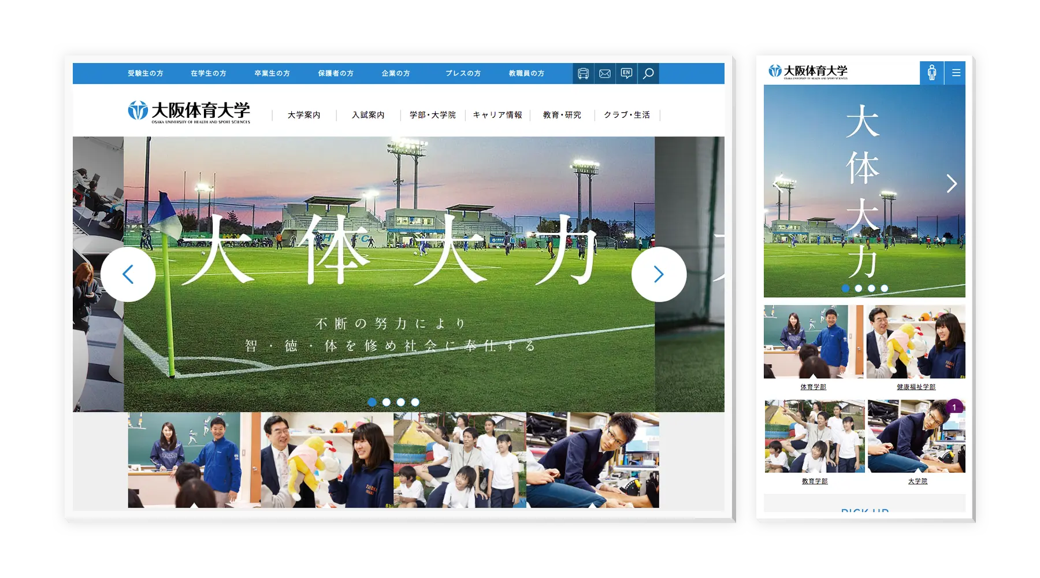The height and width of the screenshot is (578, 1040).
Task: Click the mail contact icon in desktop header
Action: pos(605,73)
